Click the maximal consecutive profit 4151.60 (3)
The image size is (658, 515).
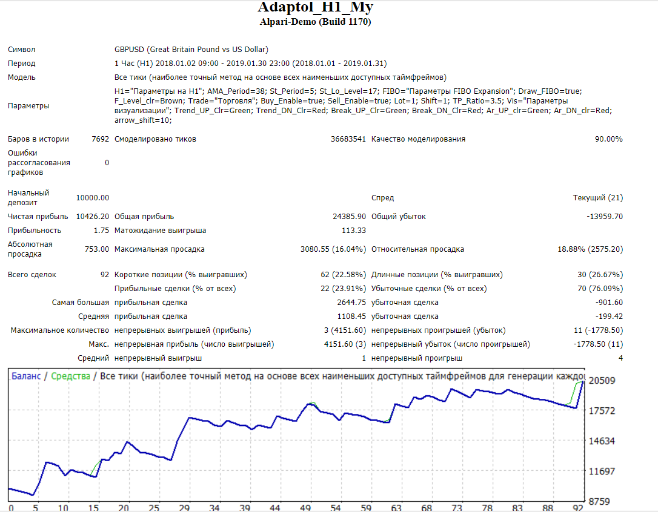click(345, 344)
